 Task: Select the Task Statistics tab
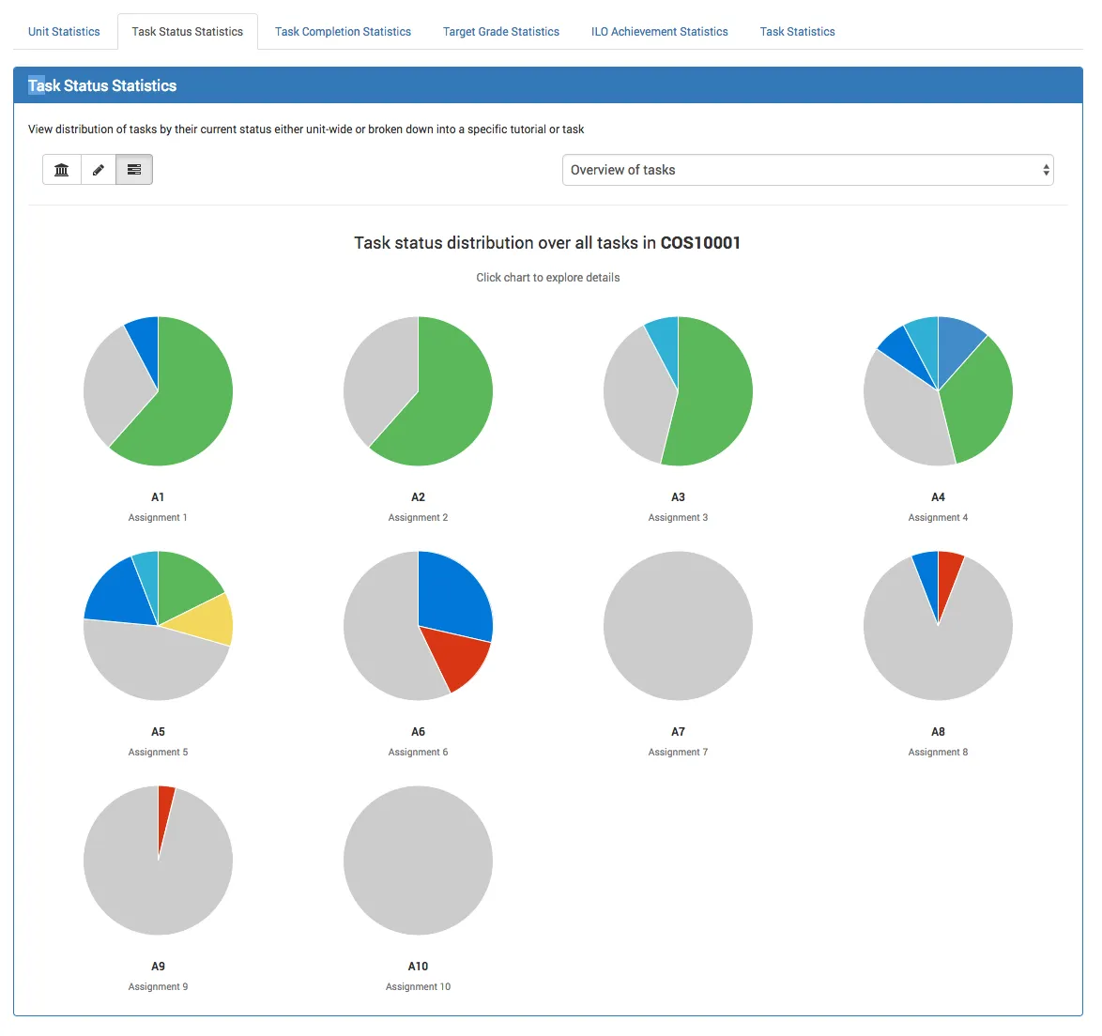click(797, 31)
